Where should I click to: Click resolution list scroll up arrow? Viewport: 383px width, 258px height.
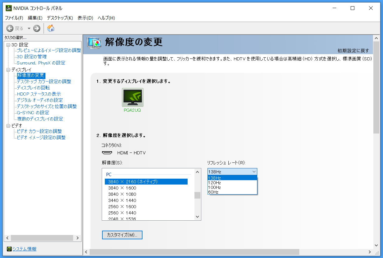[197, 172]
